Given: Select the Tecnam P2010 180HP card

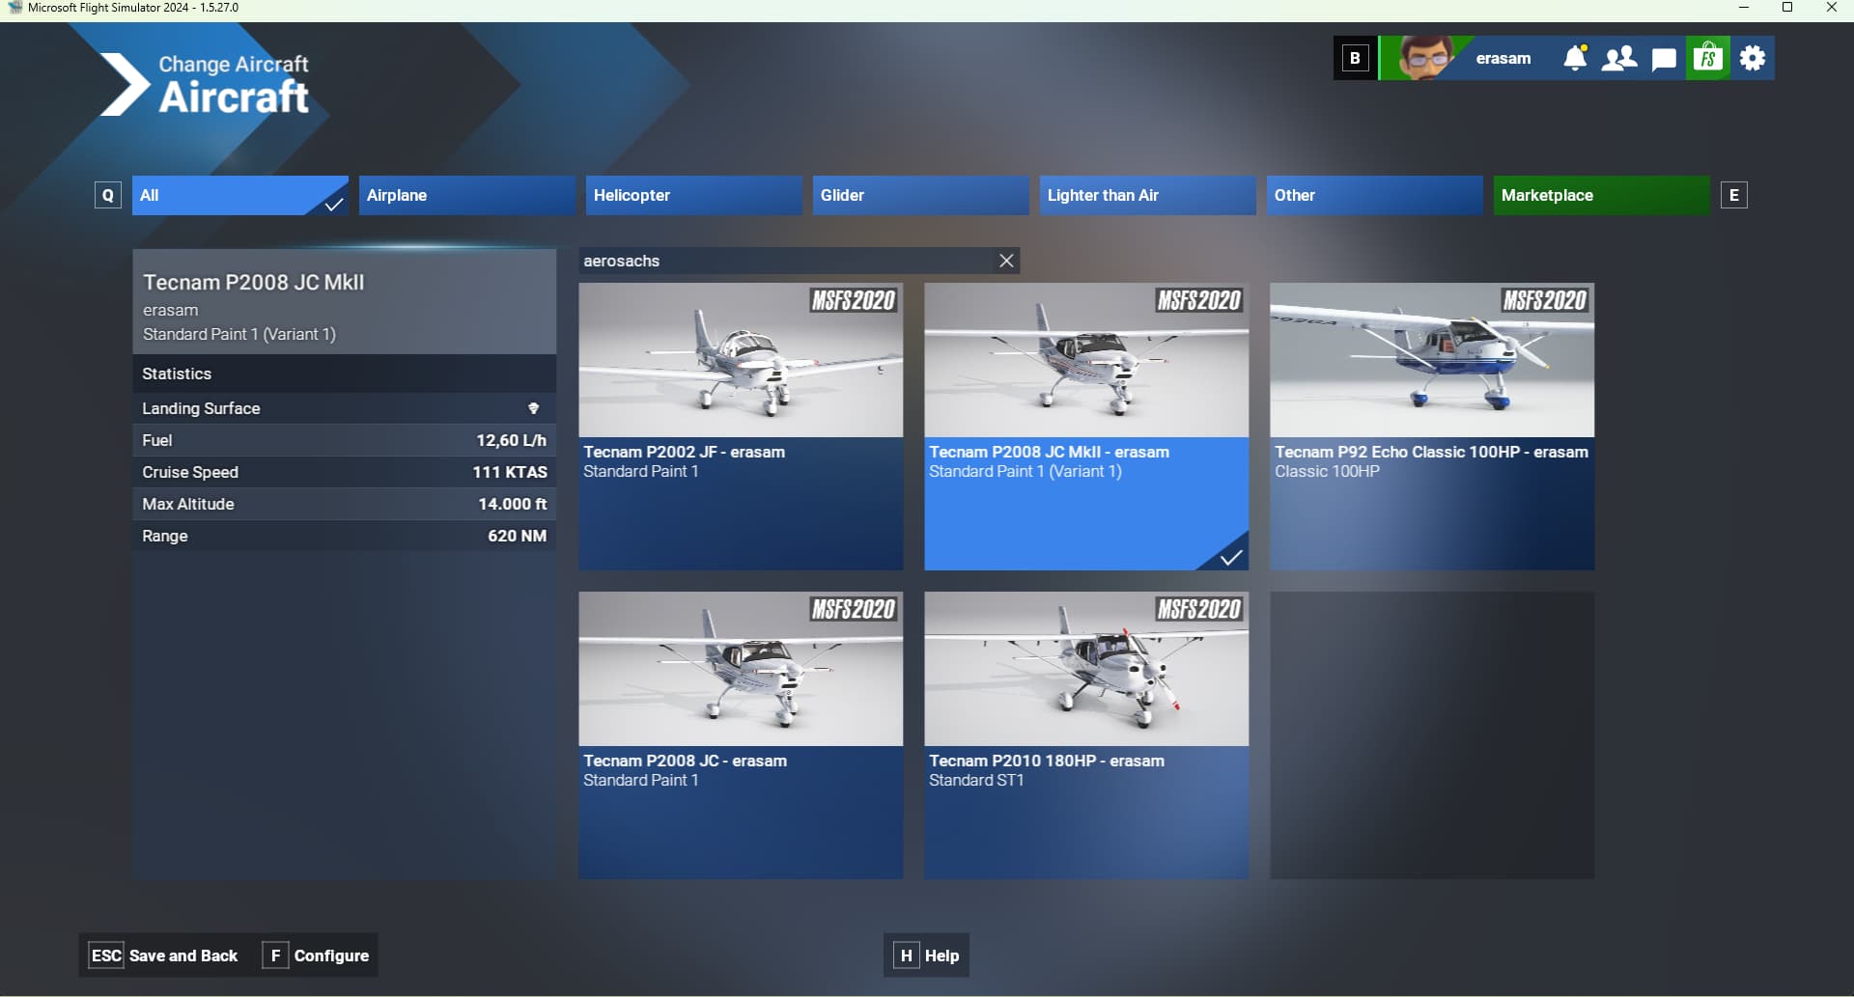Looking at the screenshot, I should coord(1086,734).
